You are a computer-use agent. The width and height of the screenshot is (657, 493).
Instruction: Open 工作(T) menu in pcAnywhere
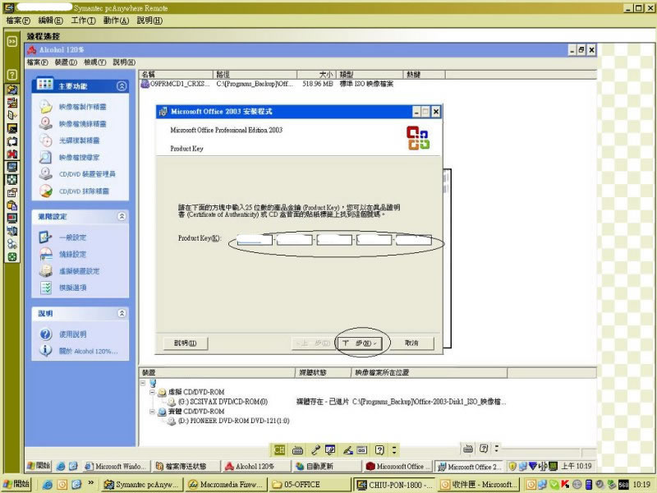coord(83,20)
